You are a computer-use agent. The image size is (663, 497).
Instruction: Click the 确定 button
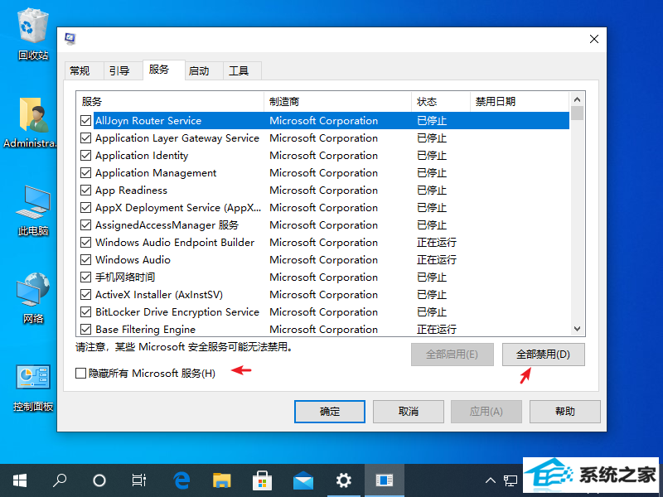(330, 412)
